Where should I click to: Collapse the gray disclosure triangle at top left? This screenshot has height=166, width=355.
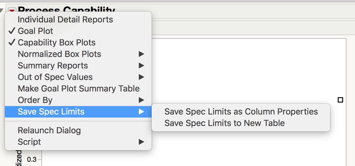pos(2,11)
